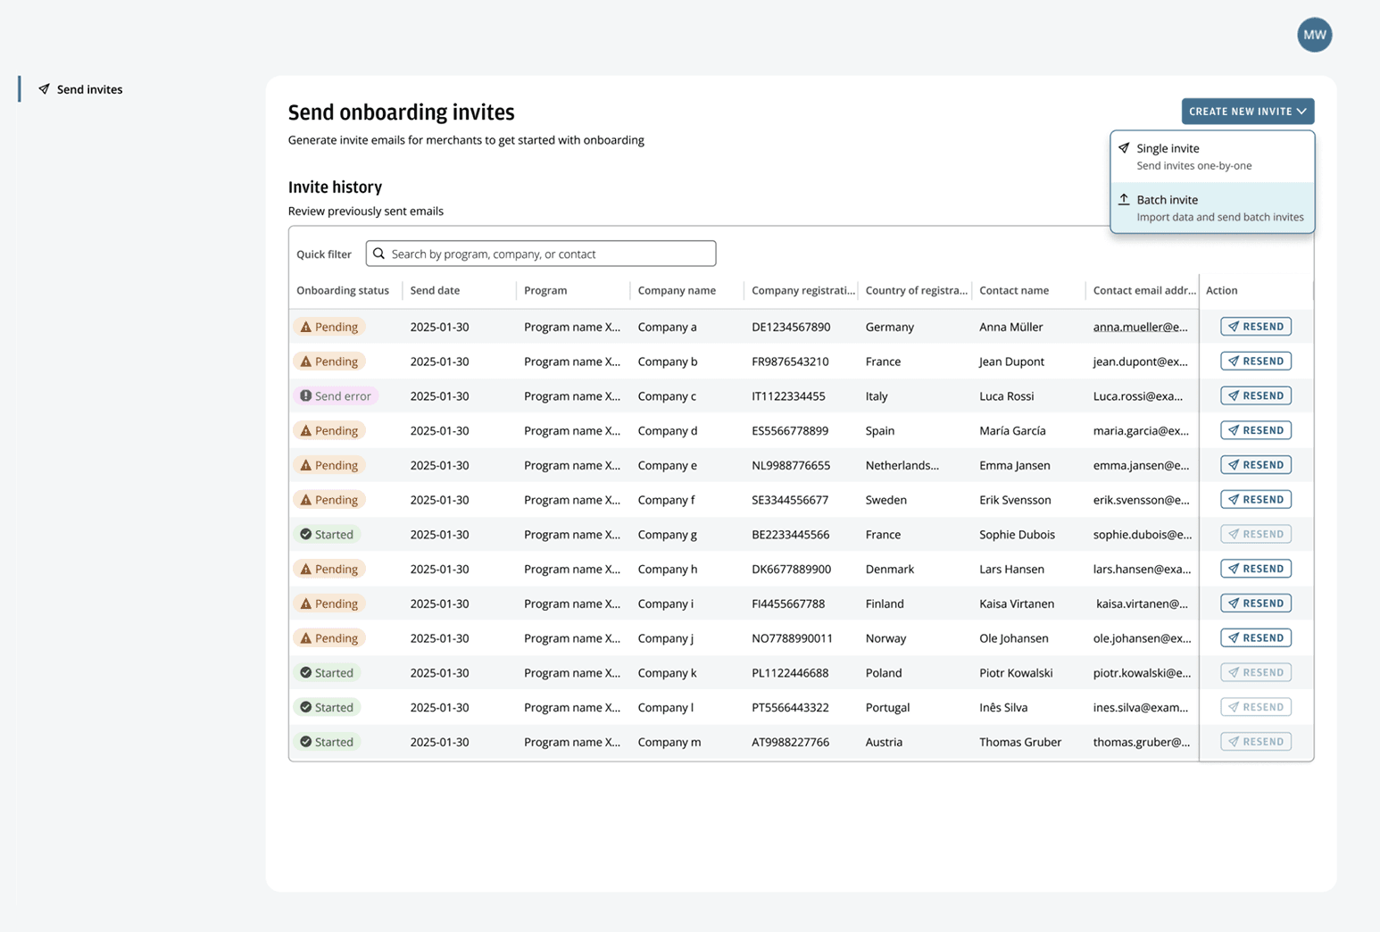Choose Batch invite from the menu
The image size is (1380, 932).
[1212, 207]
